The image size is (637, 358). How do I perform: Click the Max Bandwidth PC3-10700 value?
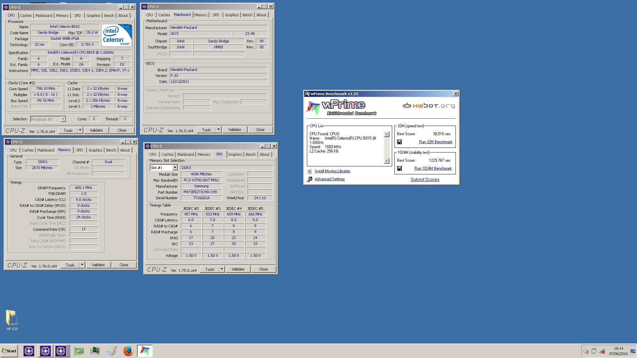point(201,180)
